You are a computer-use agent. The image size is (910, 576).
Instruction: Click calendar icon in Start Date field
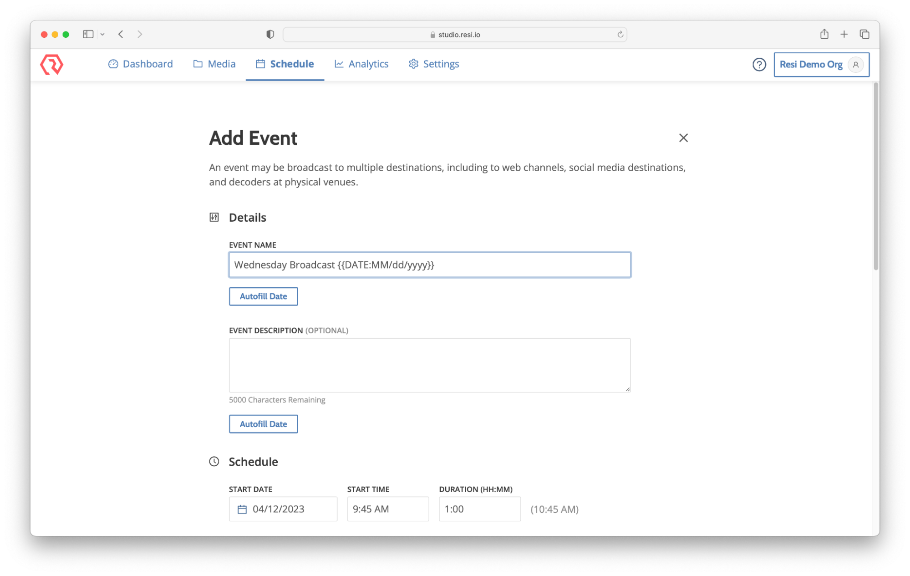[x=242, y=509]
